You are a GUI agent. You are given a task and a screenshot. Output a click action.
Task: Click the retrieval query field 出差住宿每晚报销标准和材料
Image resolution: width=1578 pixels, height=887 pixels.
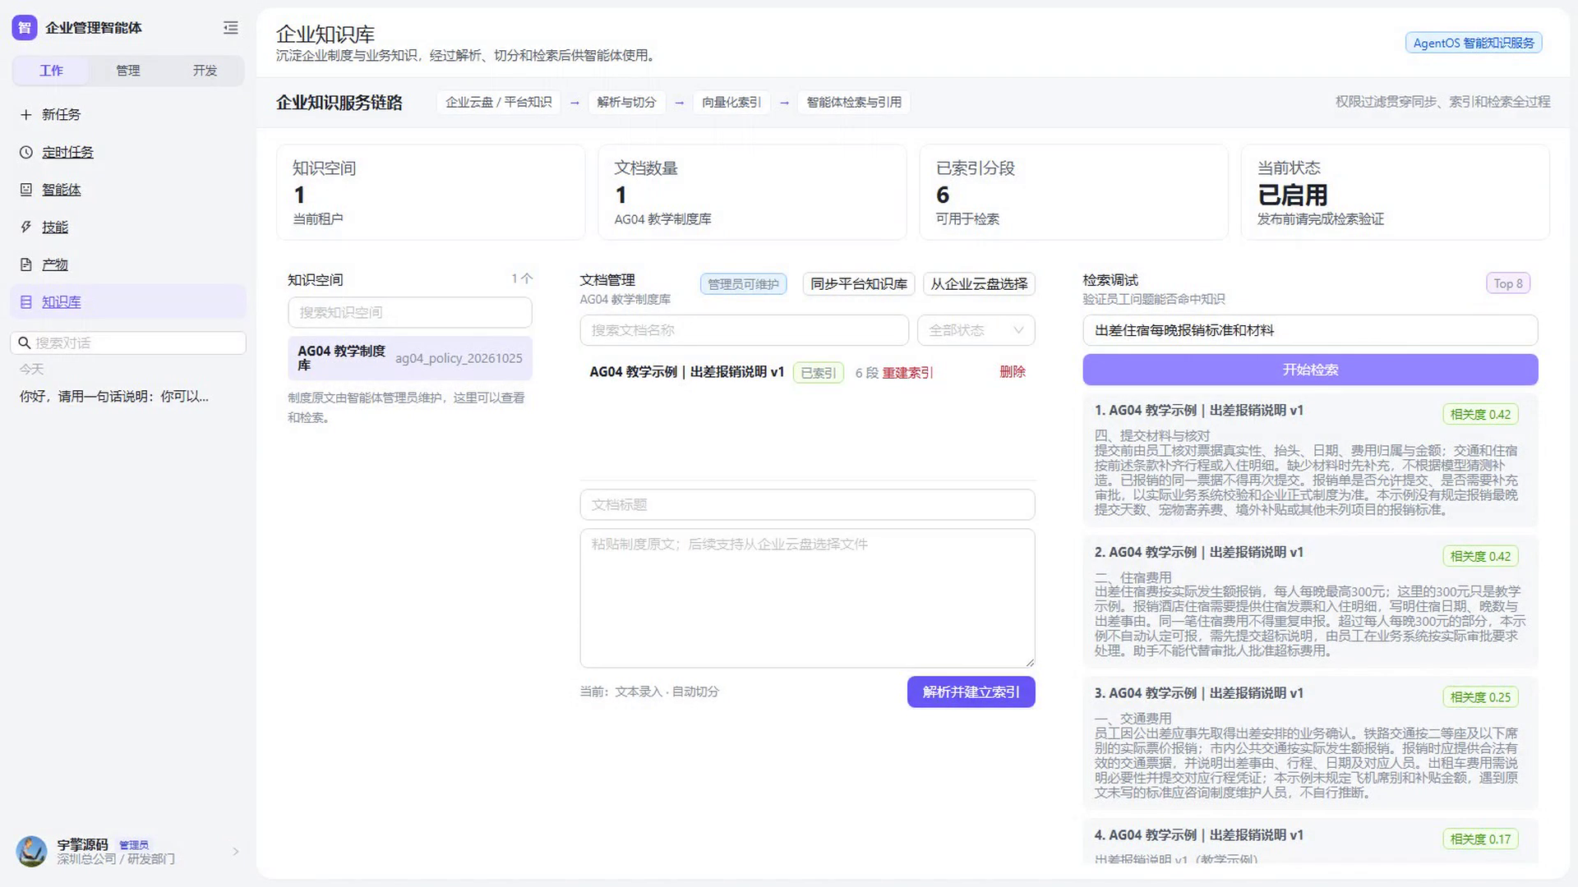pyautogui.click(x=1310, y=330)
